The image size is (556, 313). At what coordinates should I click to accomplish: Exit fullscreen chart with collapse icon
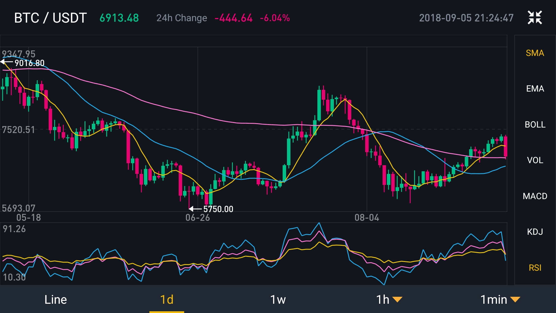(x=535, y=17)
